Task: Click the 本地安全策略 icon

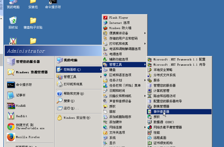Action: click(149, 70)
